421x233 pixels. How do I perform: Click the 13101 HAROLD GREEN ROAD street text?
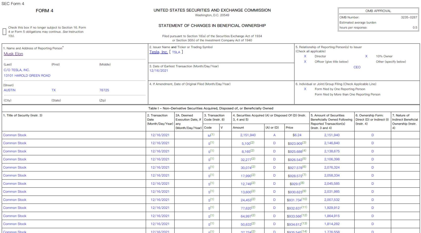[27, 75]
